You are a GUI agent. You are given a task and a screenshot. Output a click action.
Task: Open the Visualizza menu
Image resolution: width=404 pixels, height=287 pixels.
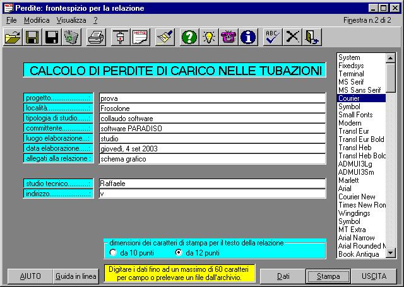coord(71,20)
